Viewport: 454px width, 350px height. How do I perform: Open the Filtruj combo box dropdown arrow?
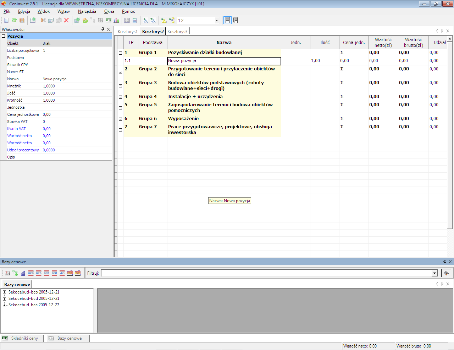pos(434,273)
